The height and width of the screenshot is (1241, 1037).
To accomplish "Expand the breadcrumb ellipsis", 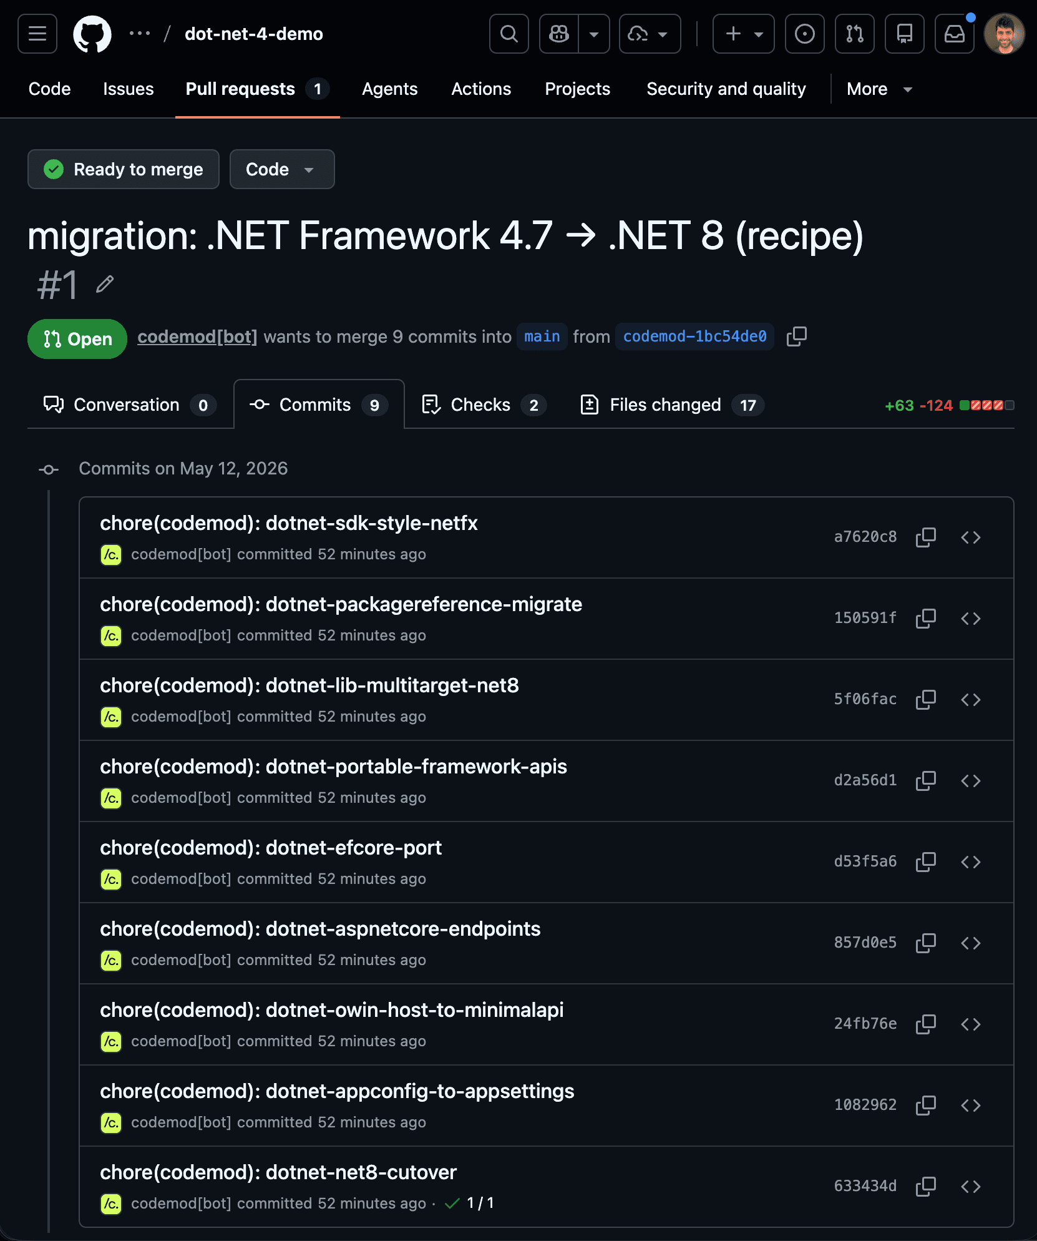I will click(140, 34).
